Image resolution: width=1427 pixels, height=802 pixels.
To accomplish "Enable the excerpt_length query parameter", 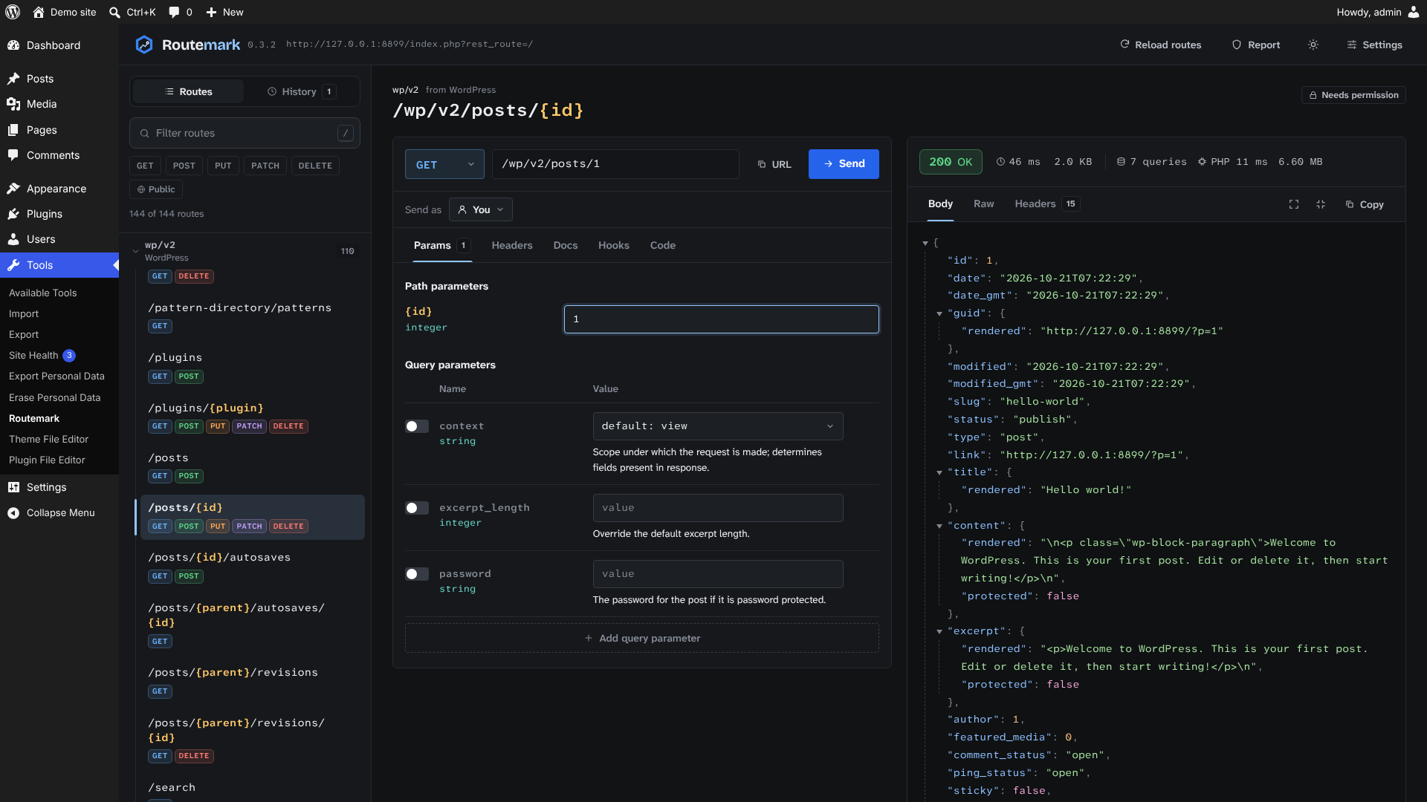I will [417, 508].
